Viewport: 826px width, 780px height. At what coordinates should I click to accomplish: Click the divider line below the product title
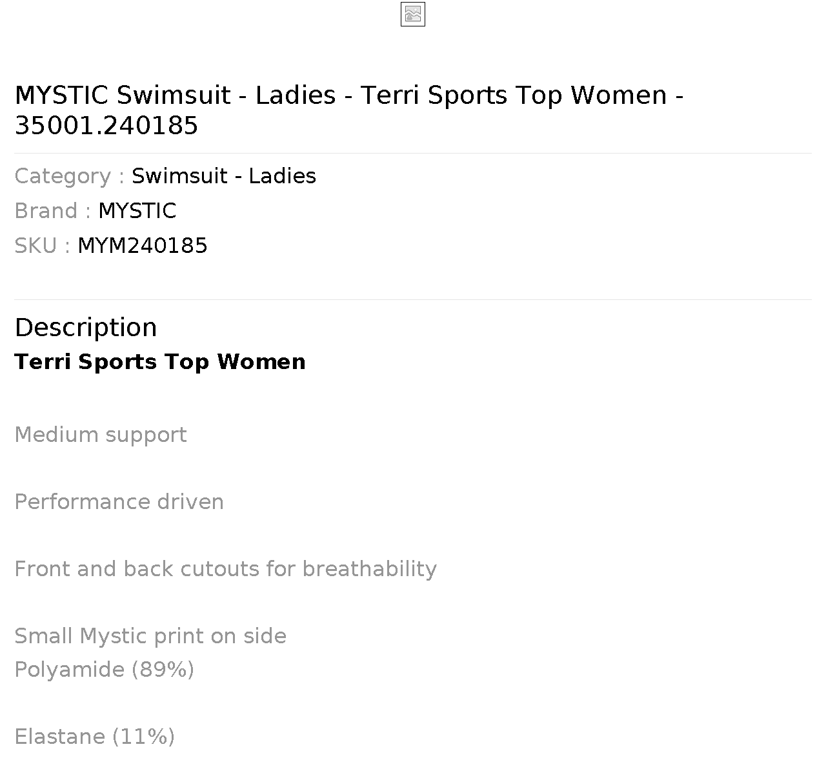tap(413, 153)
